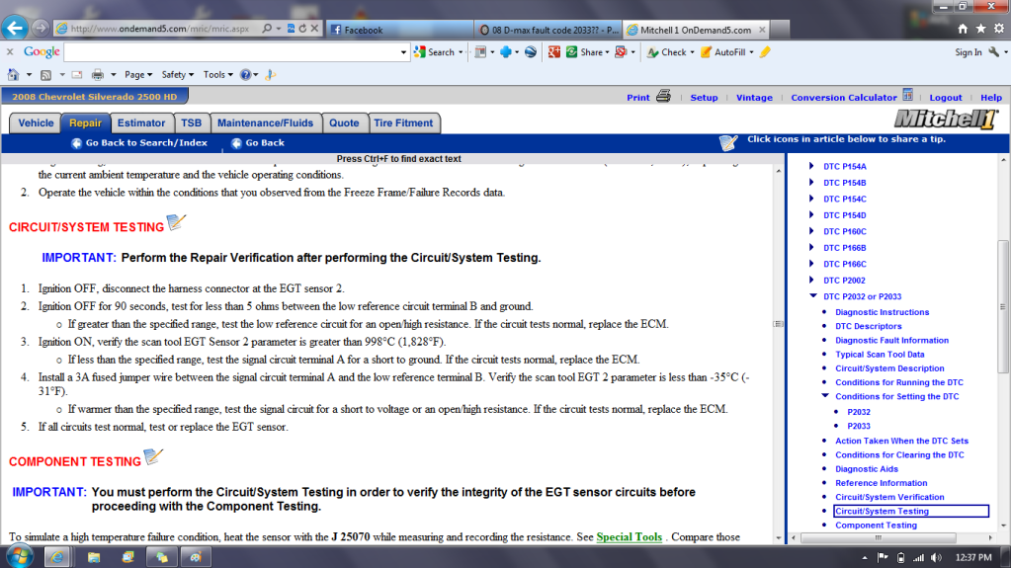This screenshot has height=568, width=1011.
Task: Click the Google toolbar Search button
Action: pos(439,52)
